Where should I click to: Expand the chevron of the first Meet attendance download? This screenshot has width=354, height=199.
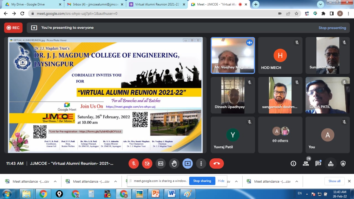[x=55, y=182]
